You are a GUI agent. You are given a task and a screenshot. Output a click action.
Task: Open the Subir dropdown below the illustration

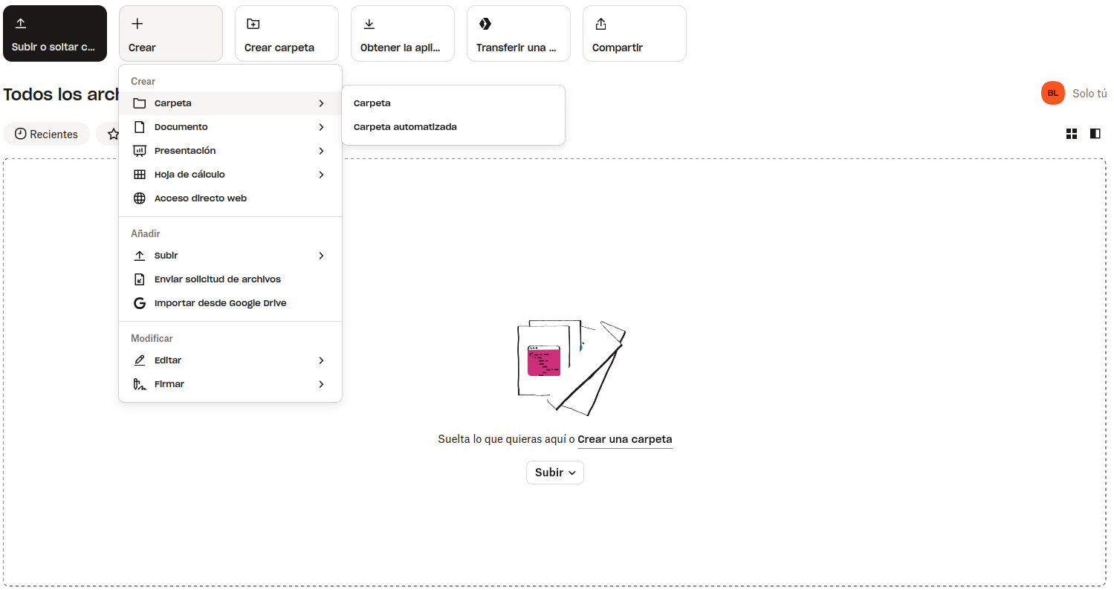(555, 473)
